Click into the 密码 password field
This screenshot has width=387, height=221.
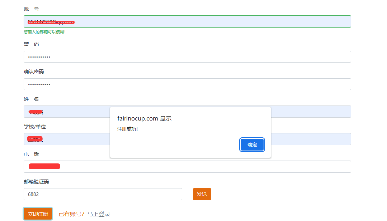click(x=187, y=57)
